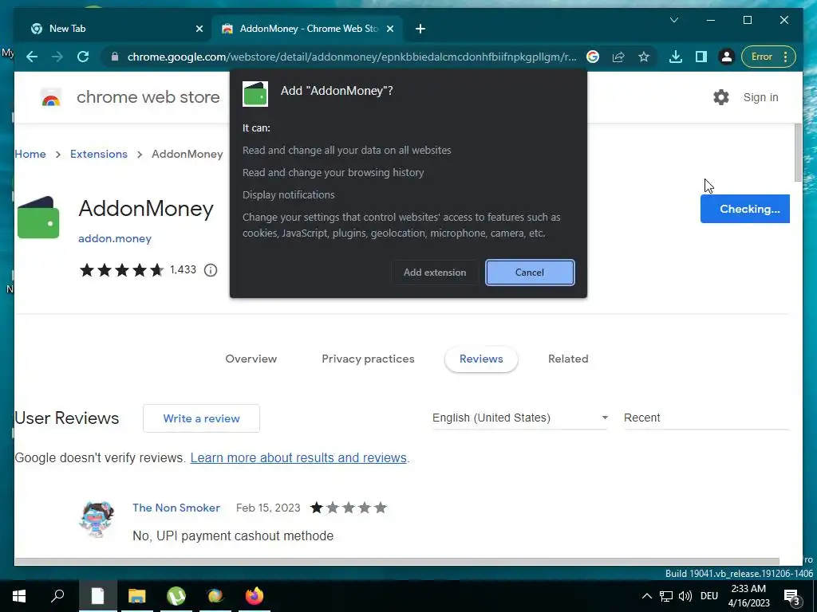Click the share page icon
This screenshot has height=612, width=817.
pos(618,57)
